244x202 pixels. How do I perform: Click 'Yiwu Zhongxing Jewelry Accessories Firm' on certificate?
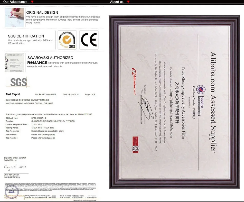click(x=184, y=103)
